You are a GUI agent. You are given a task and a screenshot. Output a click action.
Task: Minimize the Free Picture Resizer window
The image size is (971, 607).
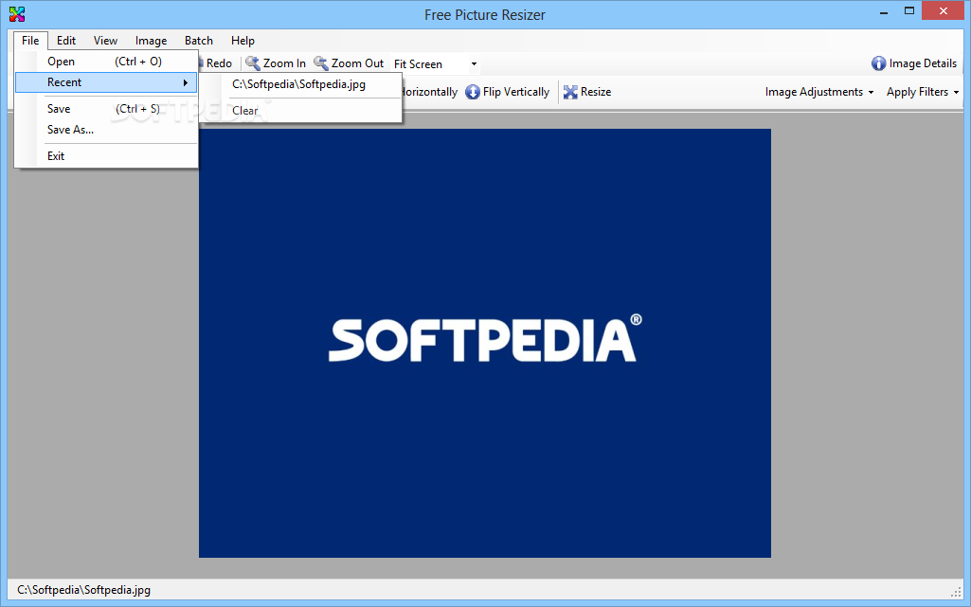(x=884, y=11)
